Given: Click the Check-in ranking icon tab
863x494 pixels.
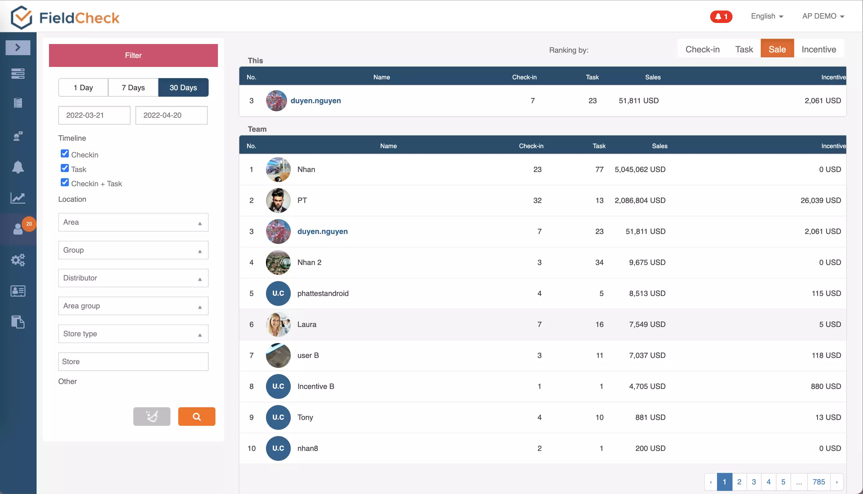Looking at the screenshot, I should click(x=702, y=50).
